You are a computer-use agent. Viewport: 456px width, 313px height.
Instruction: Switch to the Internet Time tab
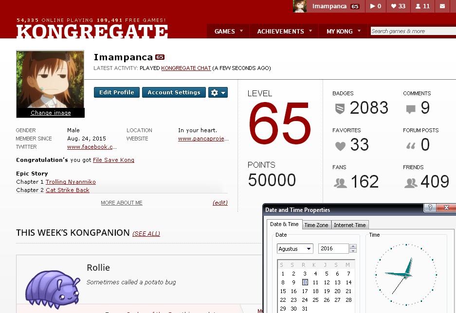[x=349, y=225]
